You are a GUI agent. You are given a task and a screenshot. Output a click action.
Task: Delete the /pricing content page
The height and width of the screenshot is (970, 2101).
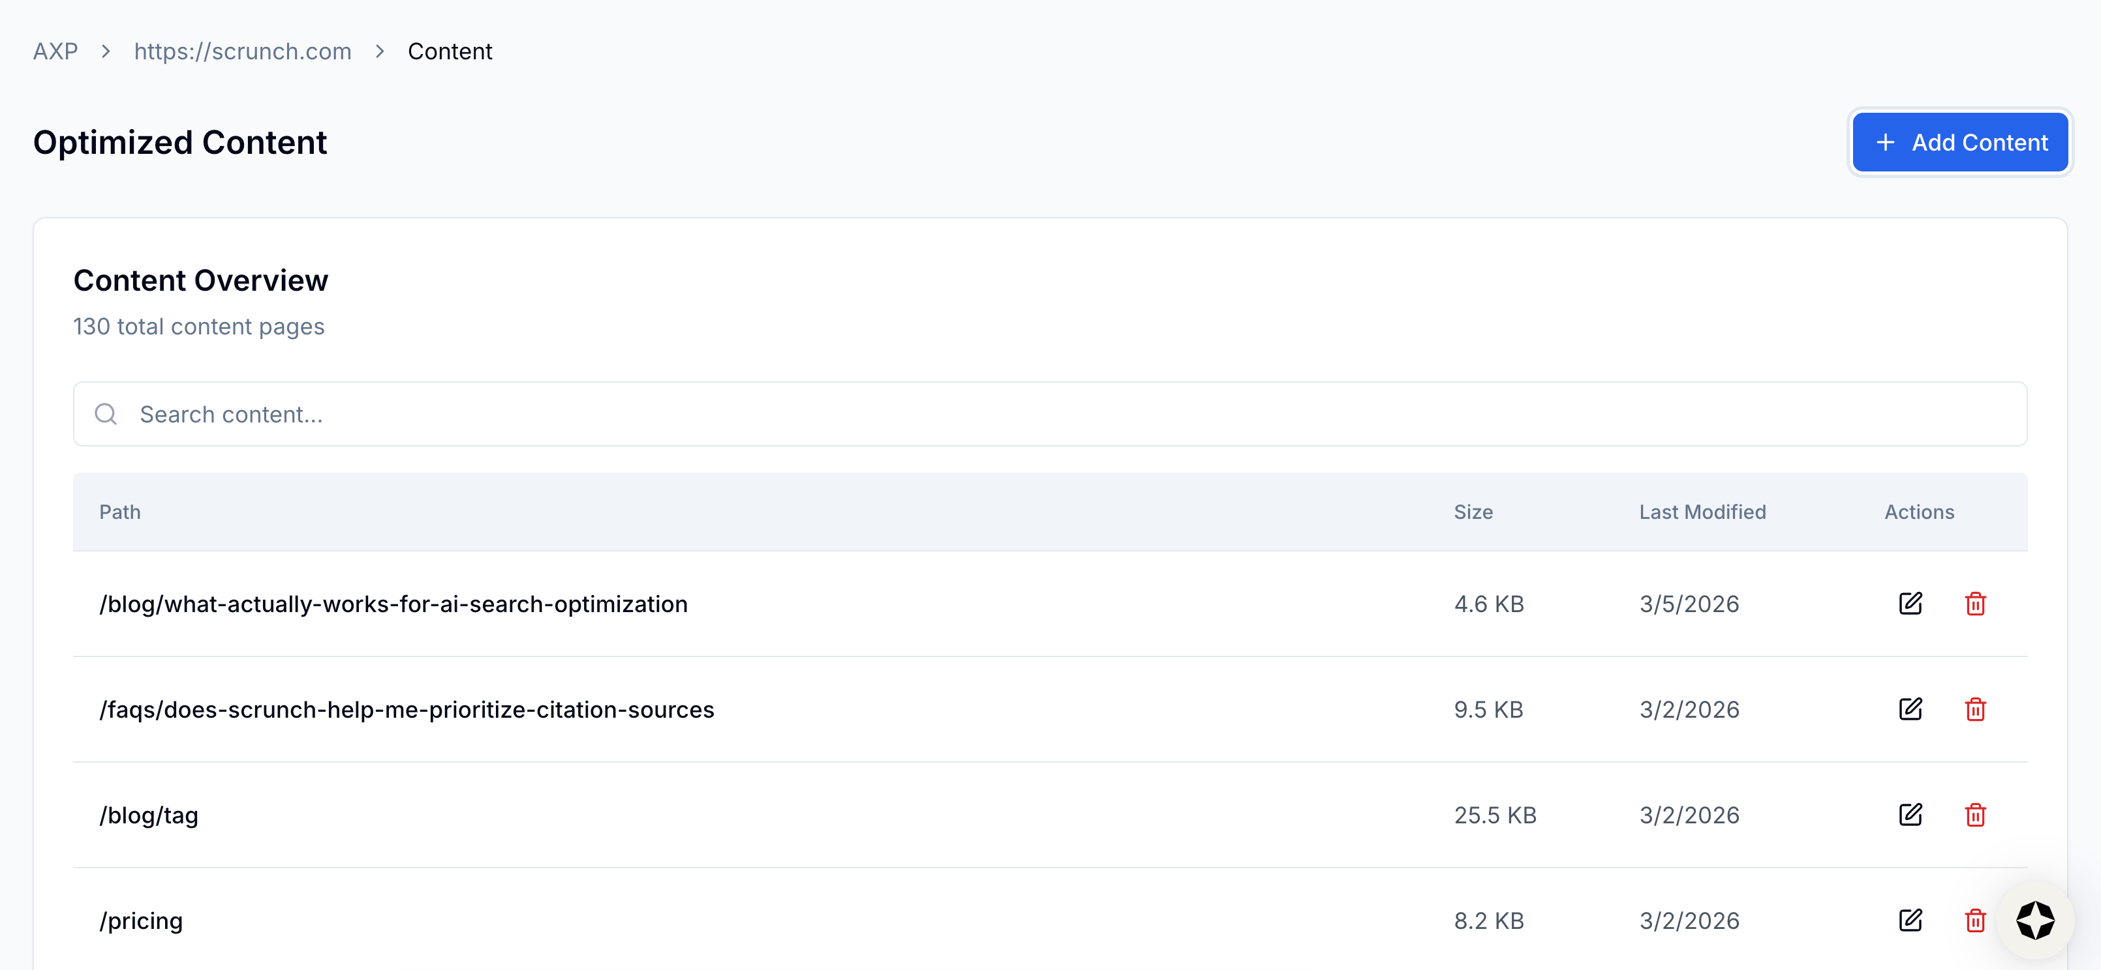[x=1974, y=920]
